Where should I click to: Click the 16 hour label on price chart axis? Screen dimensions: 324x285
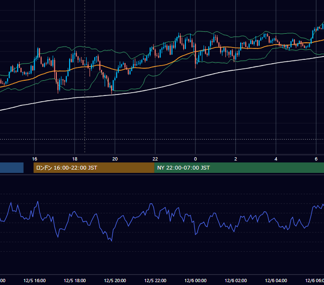coord(34,159)
